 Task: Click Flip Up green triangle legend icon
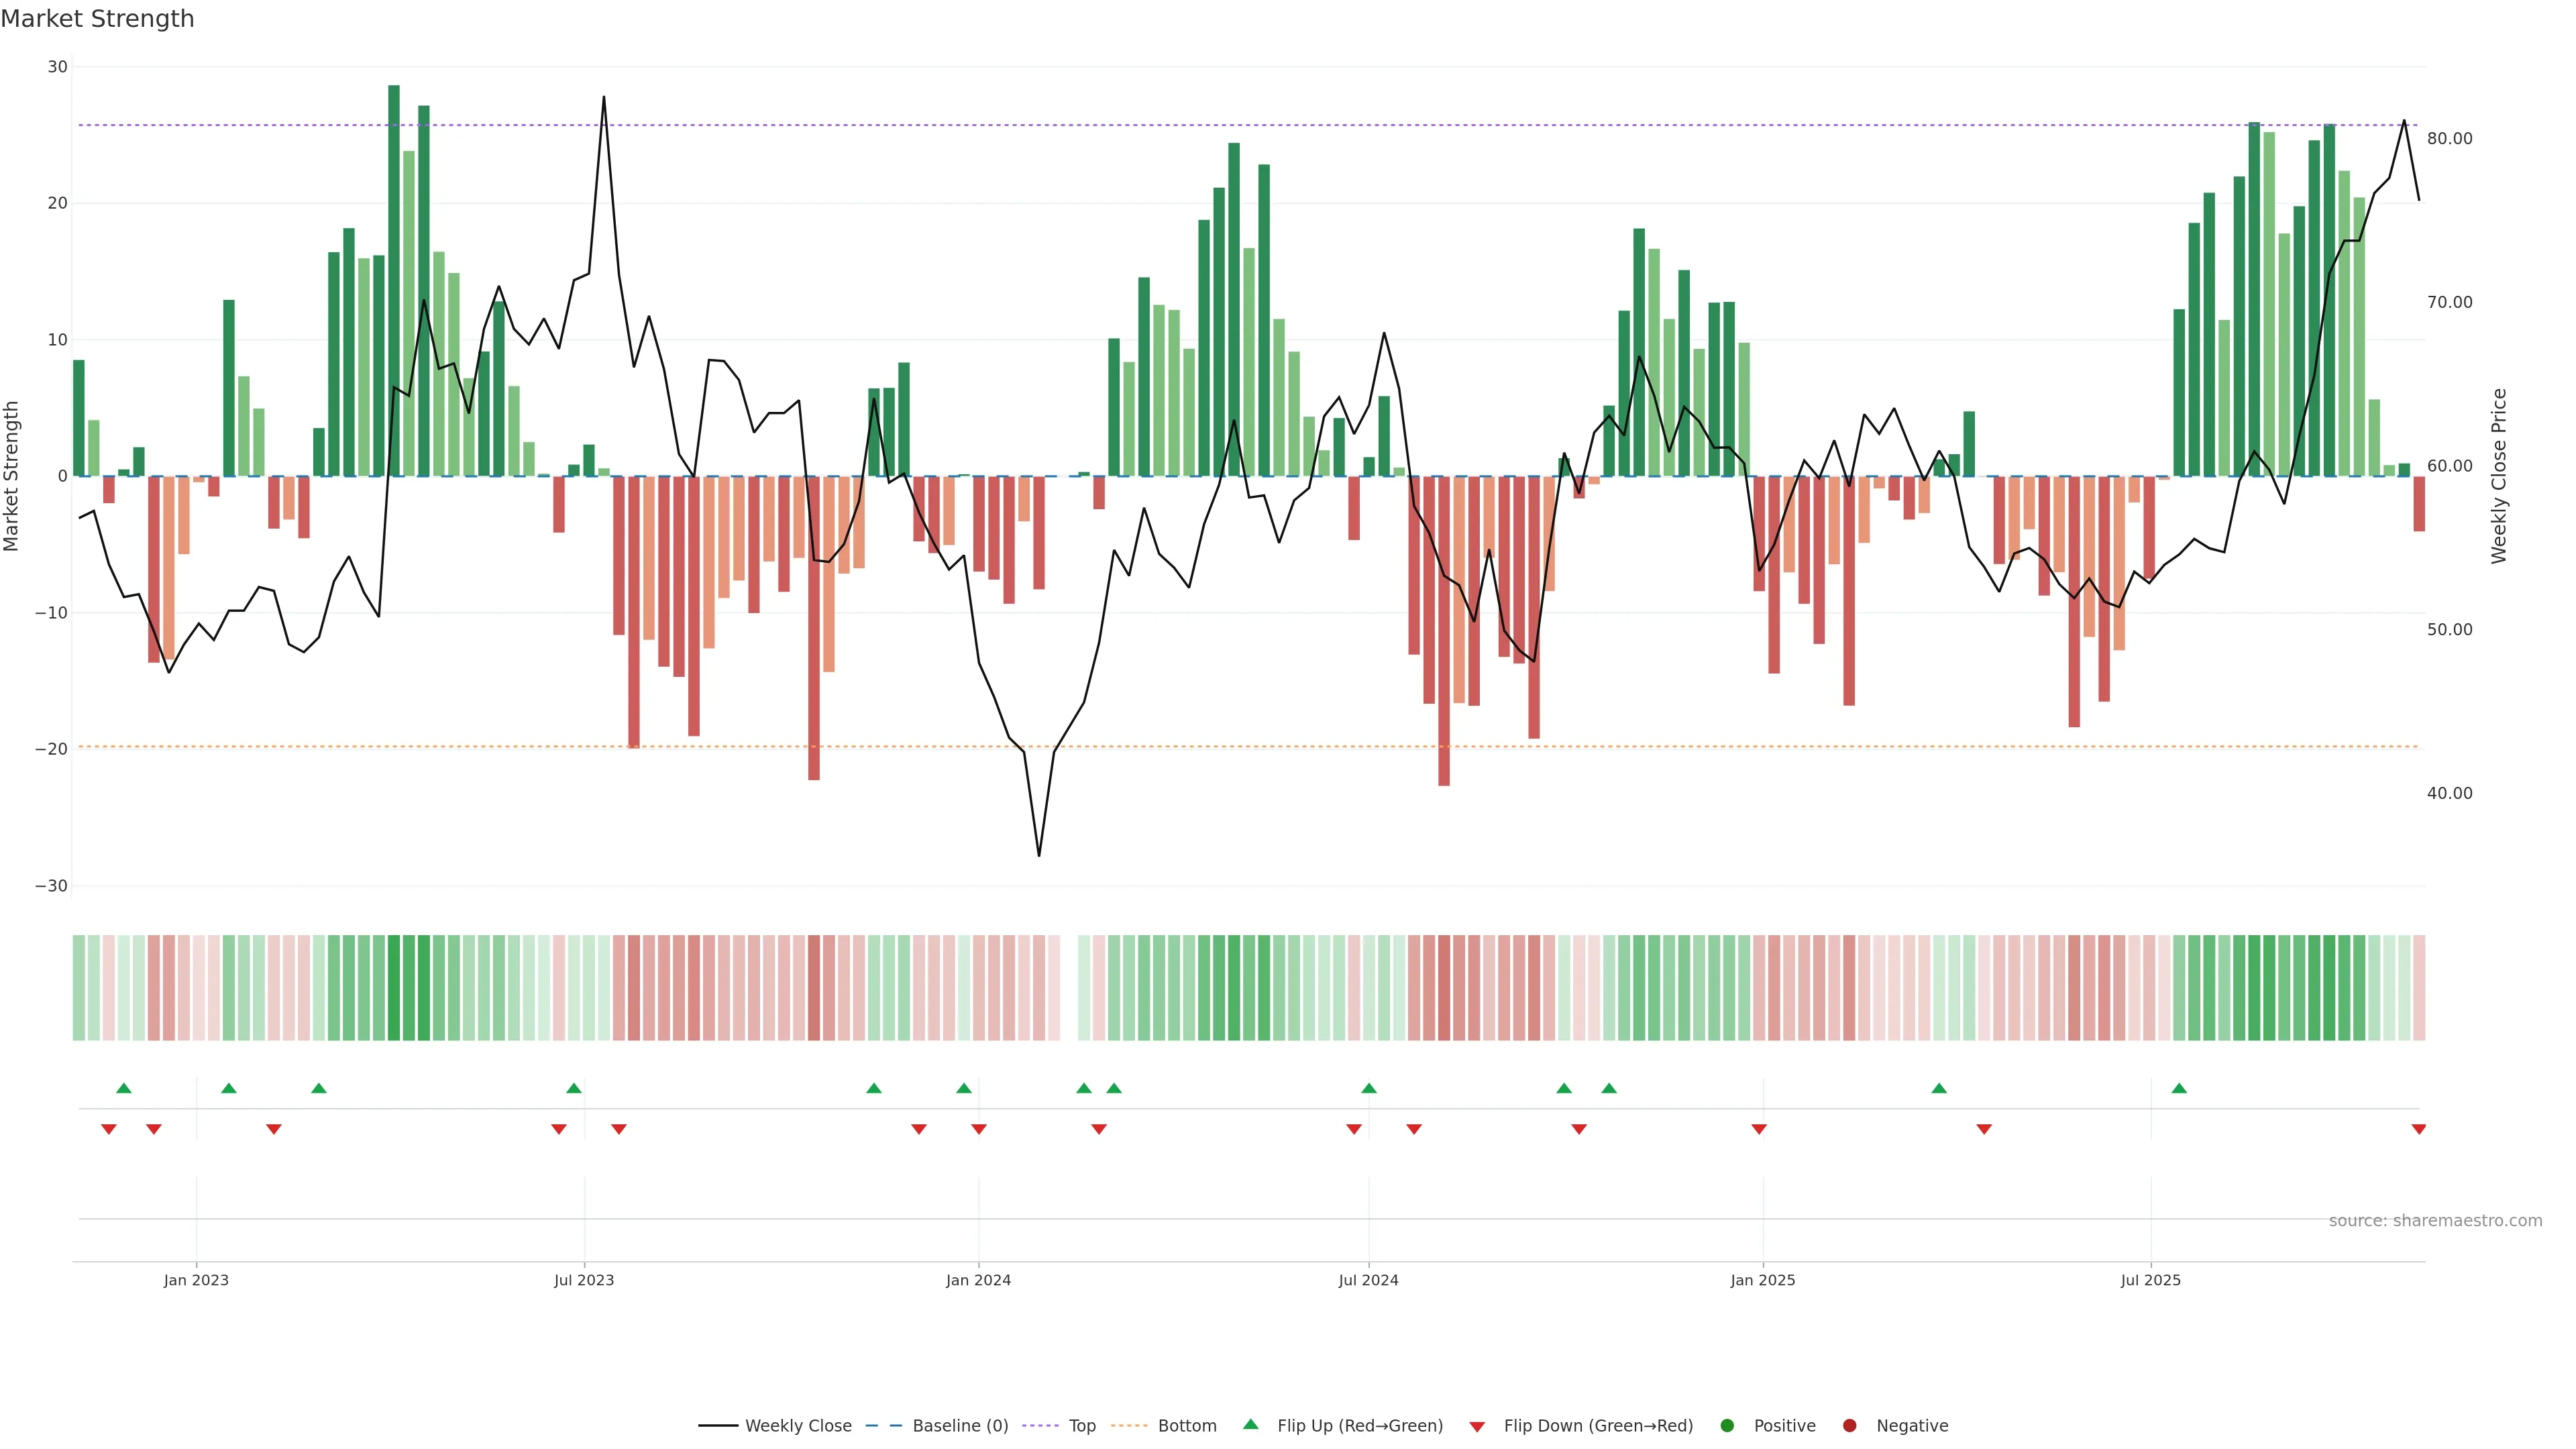coord(1250,1424)
